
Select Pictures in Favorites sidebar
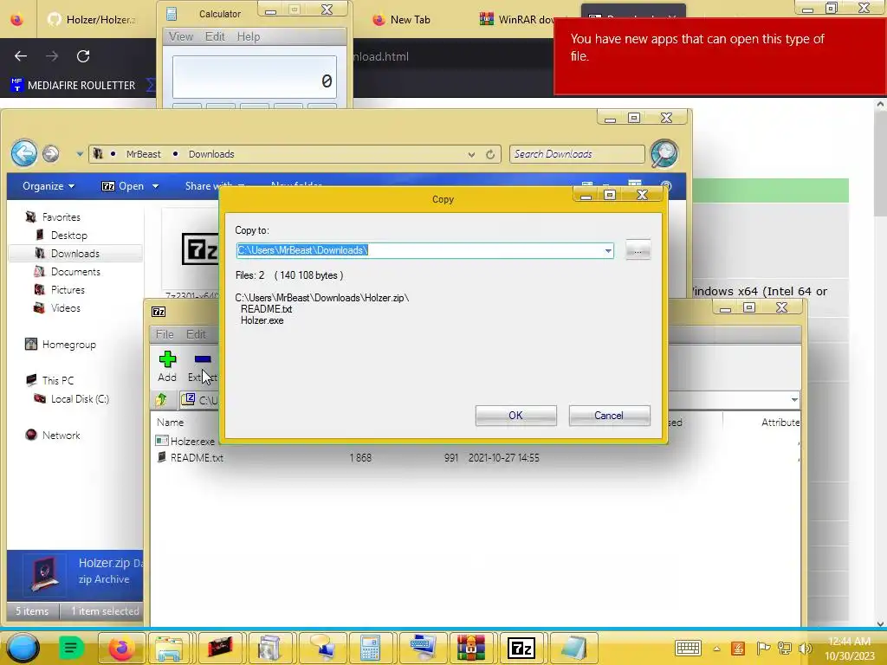[68, 289]
